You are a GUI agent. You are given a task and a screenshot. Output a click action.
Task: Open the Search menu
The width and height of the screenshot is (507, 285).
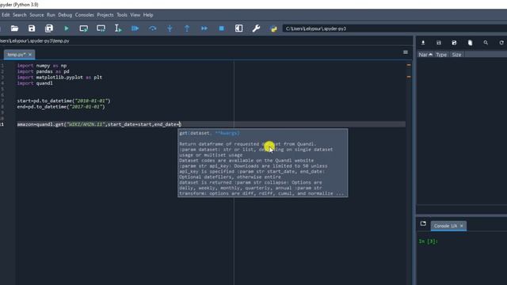[20, 15]
